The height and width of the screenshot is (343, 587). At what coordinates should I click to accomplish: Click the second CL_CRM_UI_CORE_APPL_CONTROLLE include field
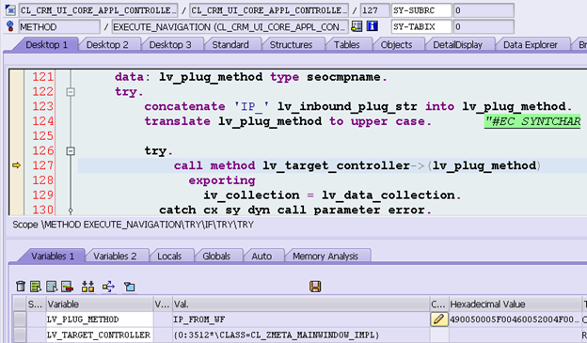tap(269, 10)
